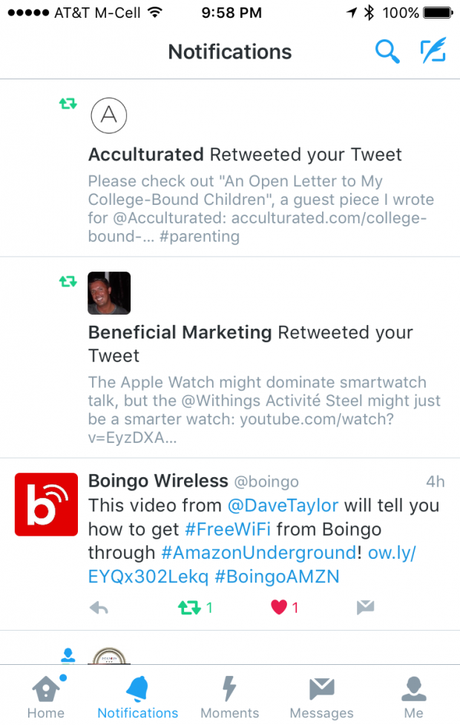The width and height of the screenshot is (460, 725).
Task: Open search from the Notifications screen
Action: point(387,52)
